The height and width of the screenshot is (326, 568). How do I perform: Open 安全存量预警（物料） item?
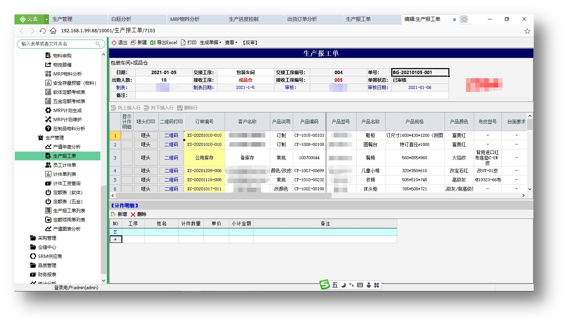pos(71,83)
